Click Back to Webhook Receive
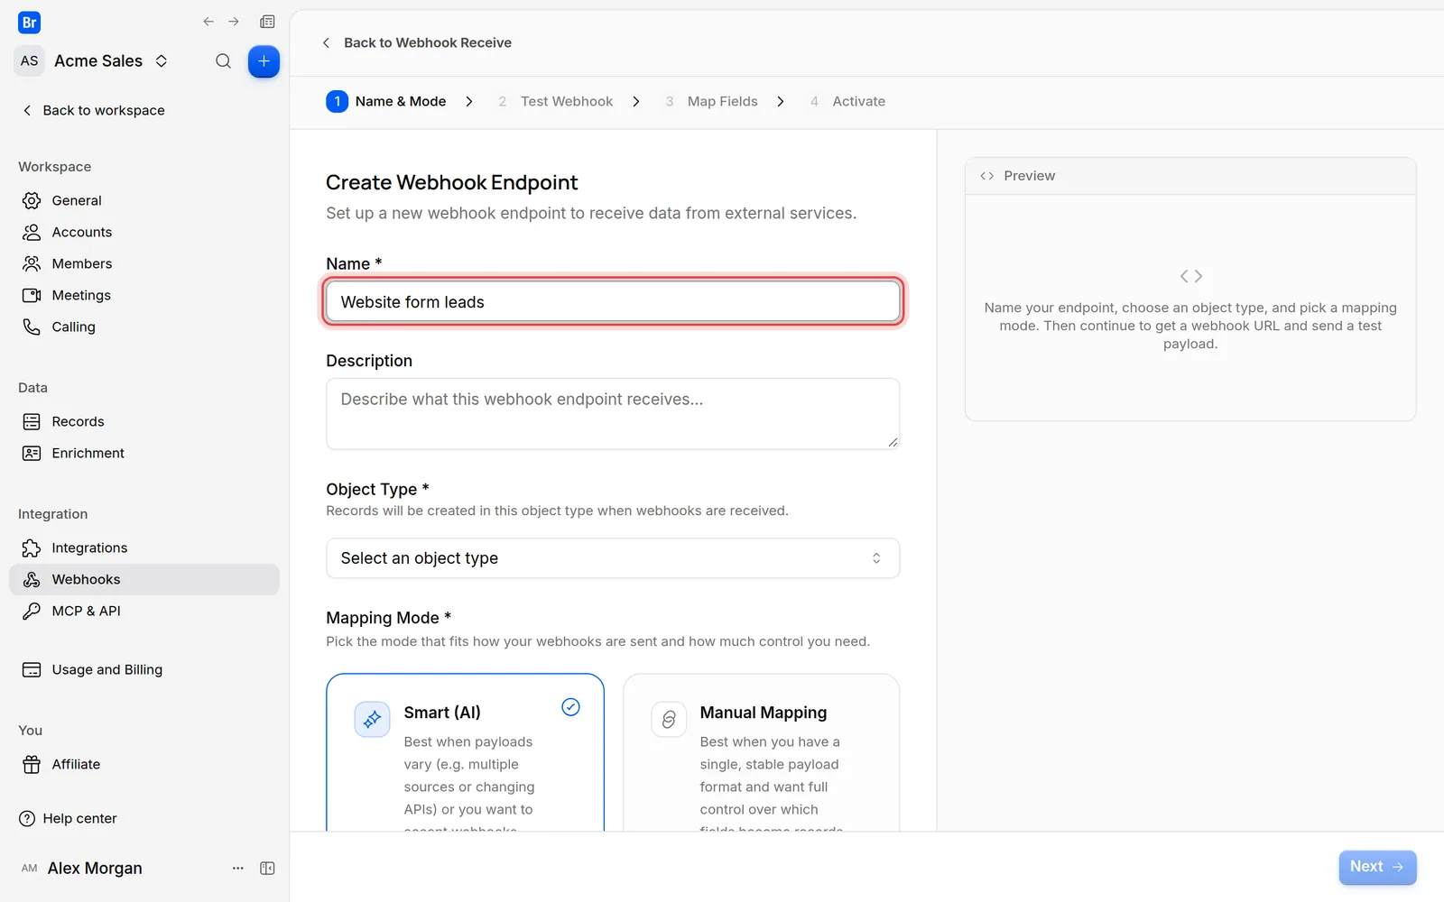Screen dimensions: 1444x902 point(417,42)
